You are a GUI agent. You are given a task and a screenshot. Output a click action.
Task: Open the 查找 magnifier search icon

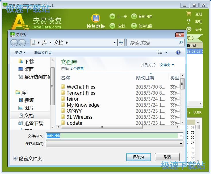click(x=112, y=26)
